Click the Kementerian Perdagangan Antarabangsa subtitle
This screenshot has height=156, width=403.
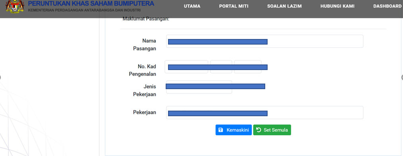pyautogui.click(x=84, y=10)
